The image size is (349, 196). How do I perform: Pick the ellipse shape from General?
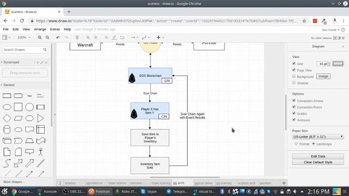[x=7, y=107]
